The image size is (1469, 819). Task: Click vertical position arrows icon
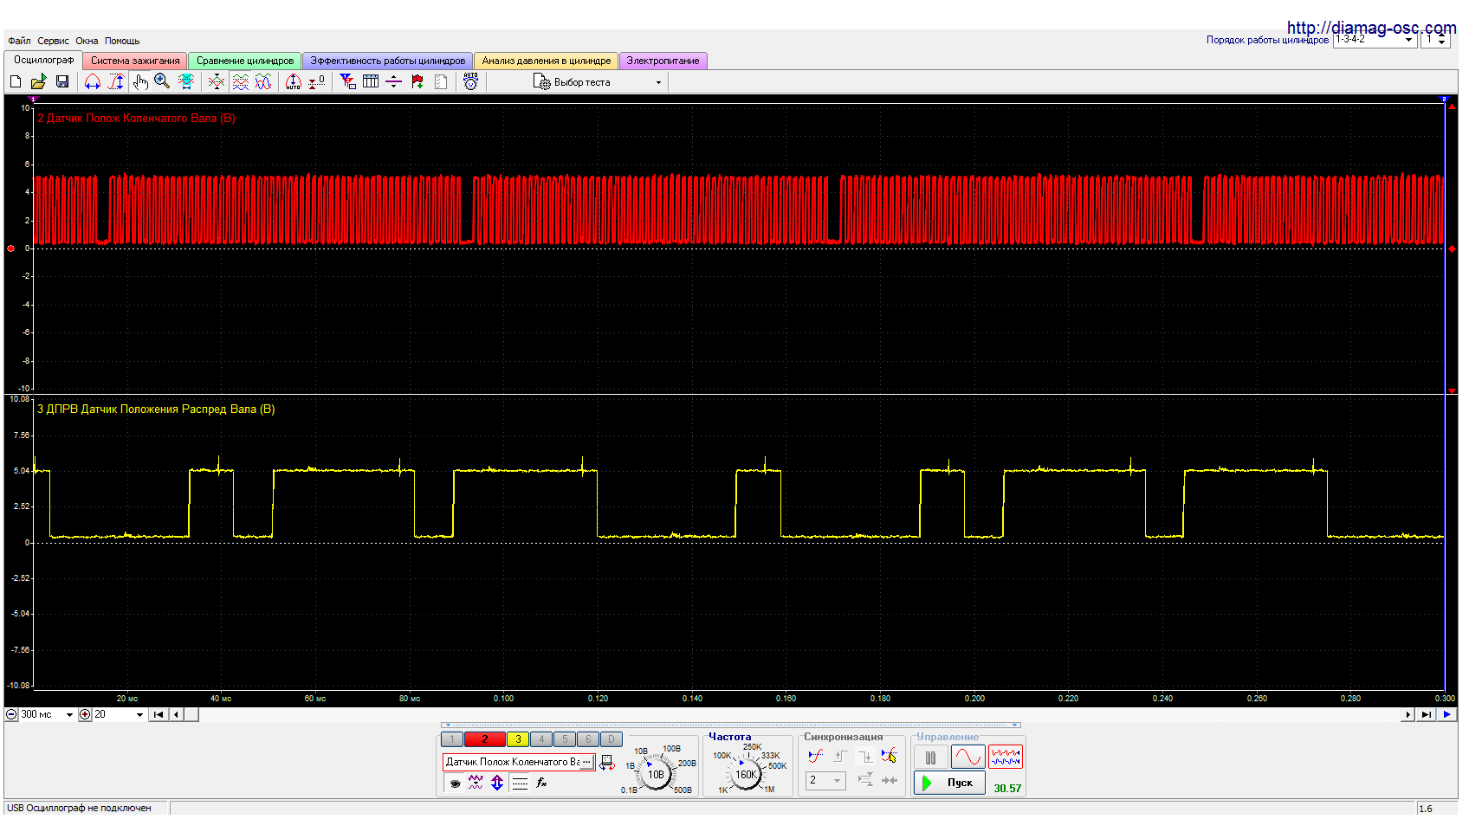pos(497,783)
